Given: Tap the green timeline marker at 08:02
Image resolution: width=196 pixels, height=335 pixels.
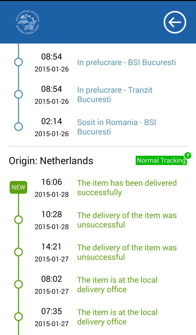Looking at the screenshot, I should click(19, 284).
